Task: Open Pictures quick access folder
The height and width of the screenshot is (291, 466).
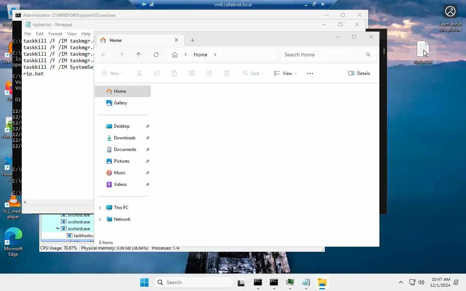Action: coord(123,161)
